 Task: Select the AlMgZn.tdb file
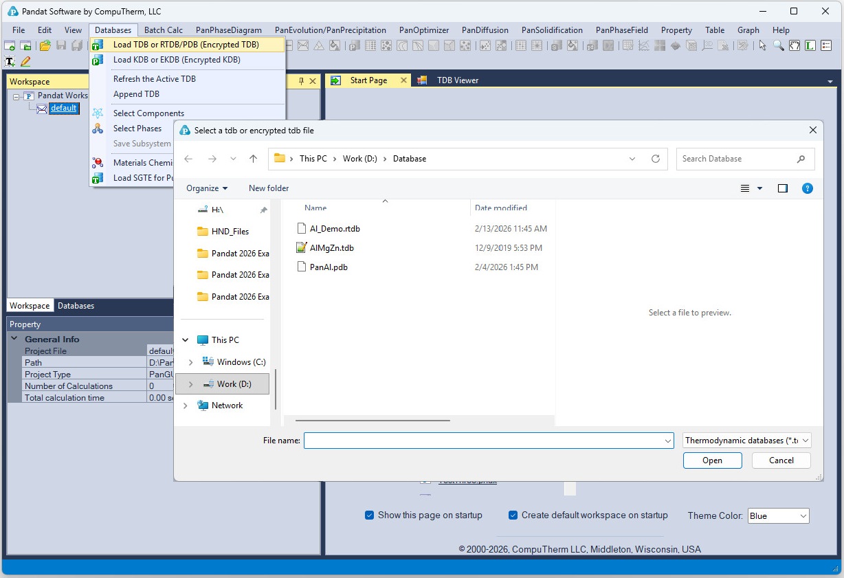pos(331,248)
